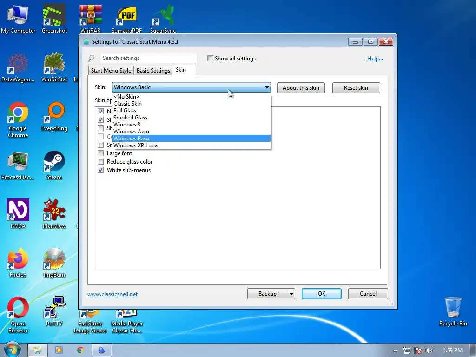Show hidden tray icons arrow
The width and height of the screenshot is (476, 357).
[395, 350]
